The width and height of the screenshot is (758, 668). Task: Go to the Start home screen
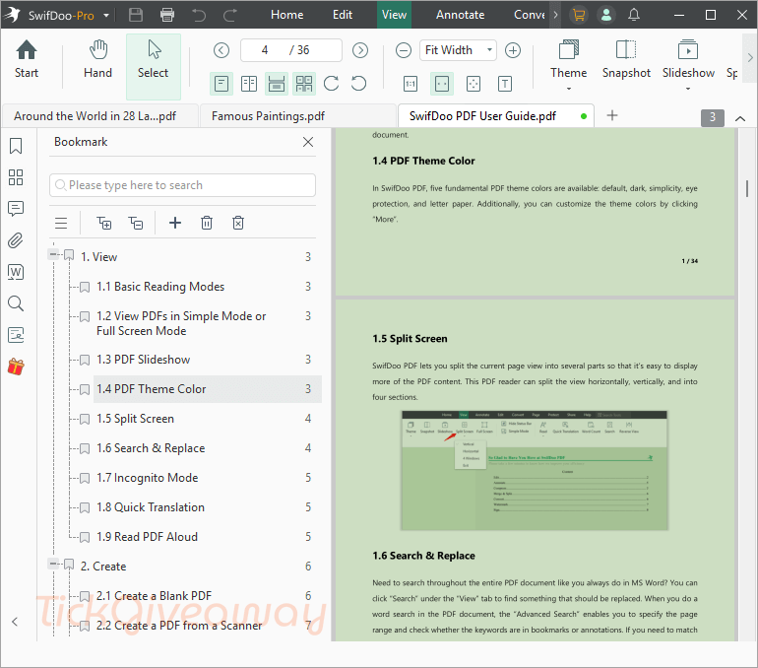[x=27, y=59]
